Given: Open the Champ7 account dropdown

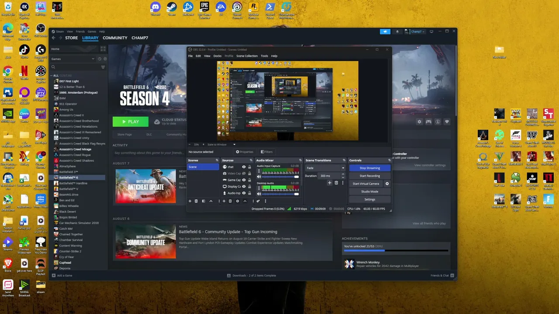Looking at the screenshot, I should (415, 31).
